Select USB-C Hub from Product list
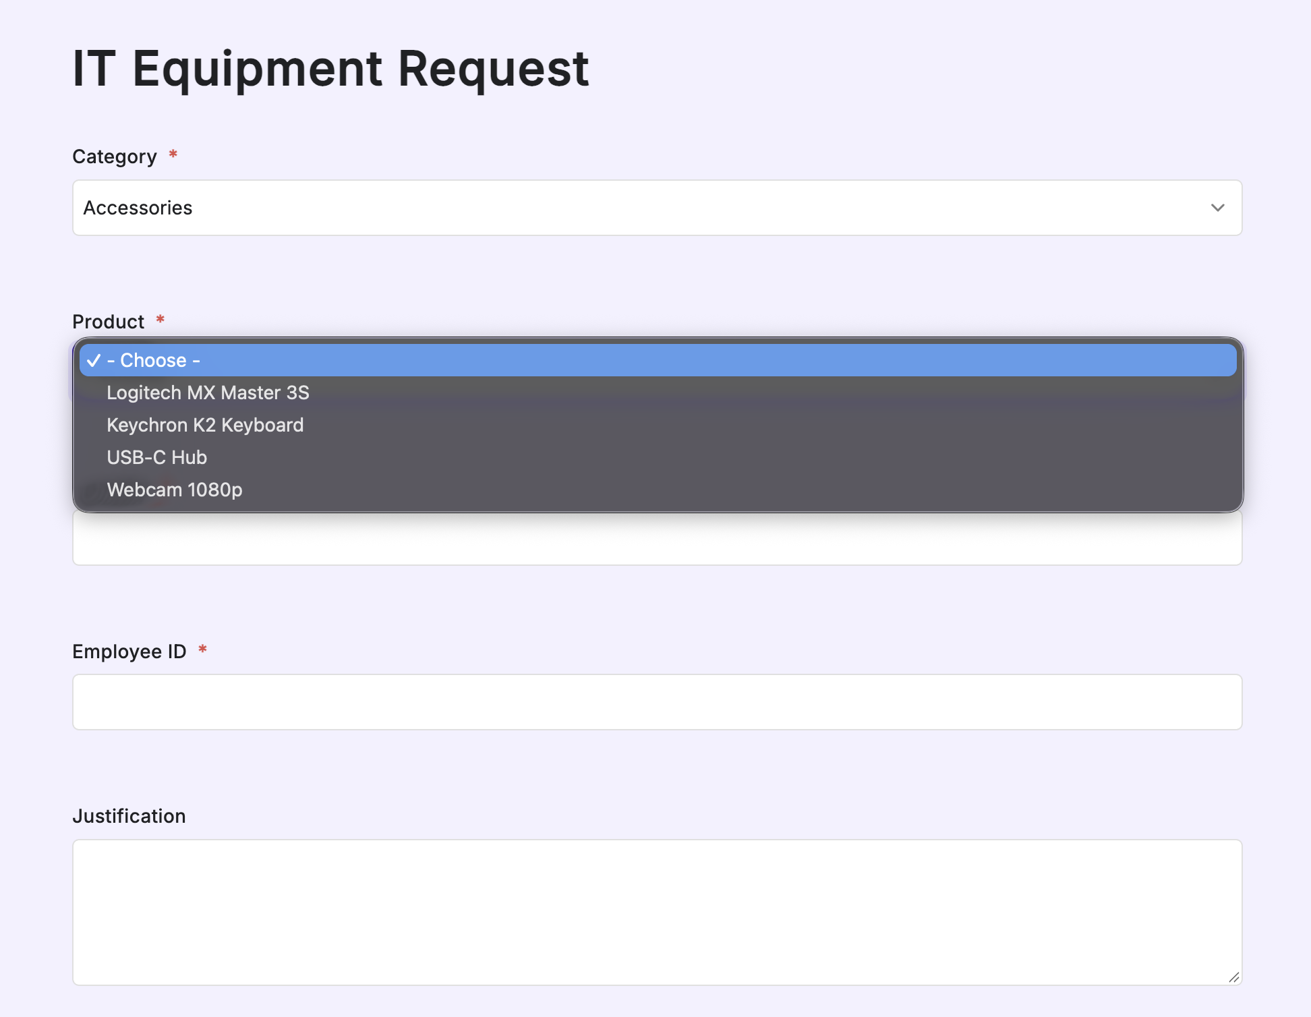This screenshot has height=1017, width=1311. click(x=658, y=457)
